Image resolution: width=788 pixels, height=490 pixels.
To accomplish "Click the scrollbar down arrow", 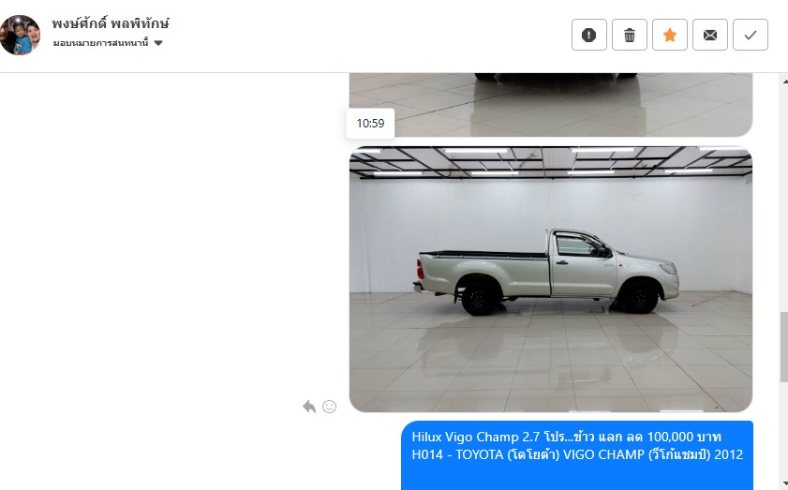I will pyautogui.click(x=784, y=484).
